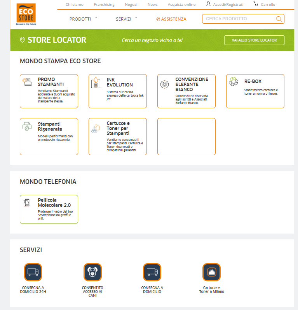Click the Store Locator heading
Screen dimensions: 298x310
tap(57, 40)
